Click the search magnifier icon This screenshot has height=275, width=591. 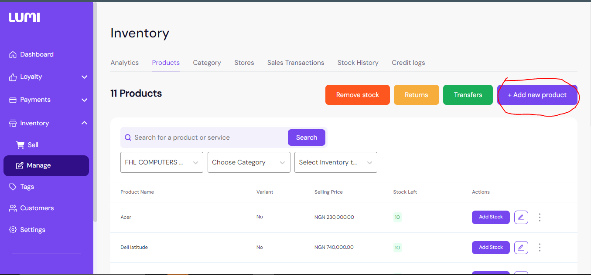click(x=128, y=137)
